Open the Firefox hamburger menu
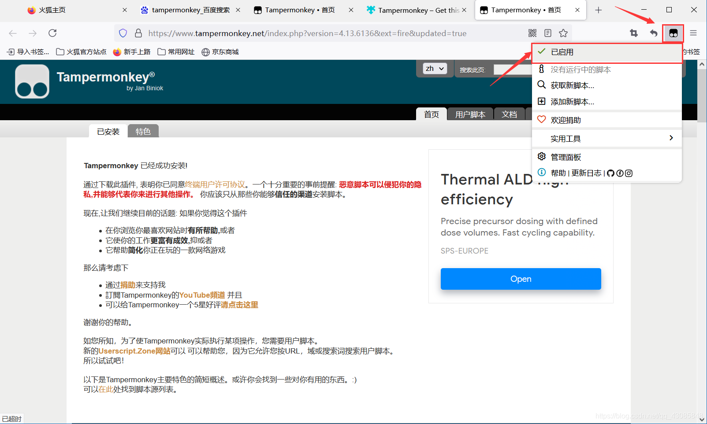Image resolution: width=707 pixels, height=424 pixels. 693,33
